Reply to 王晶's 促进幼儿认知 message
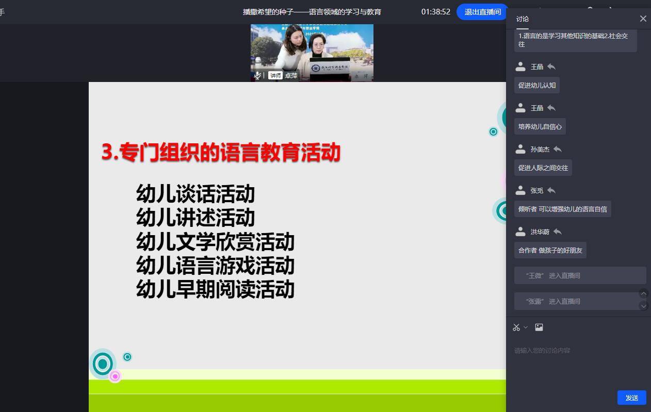 click(x=551, y=67)
